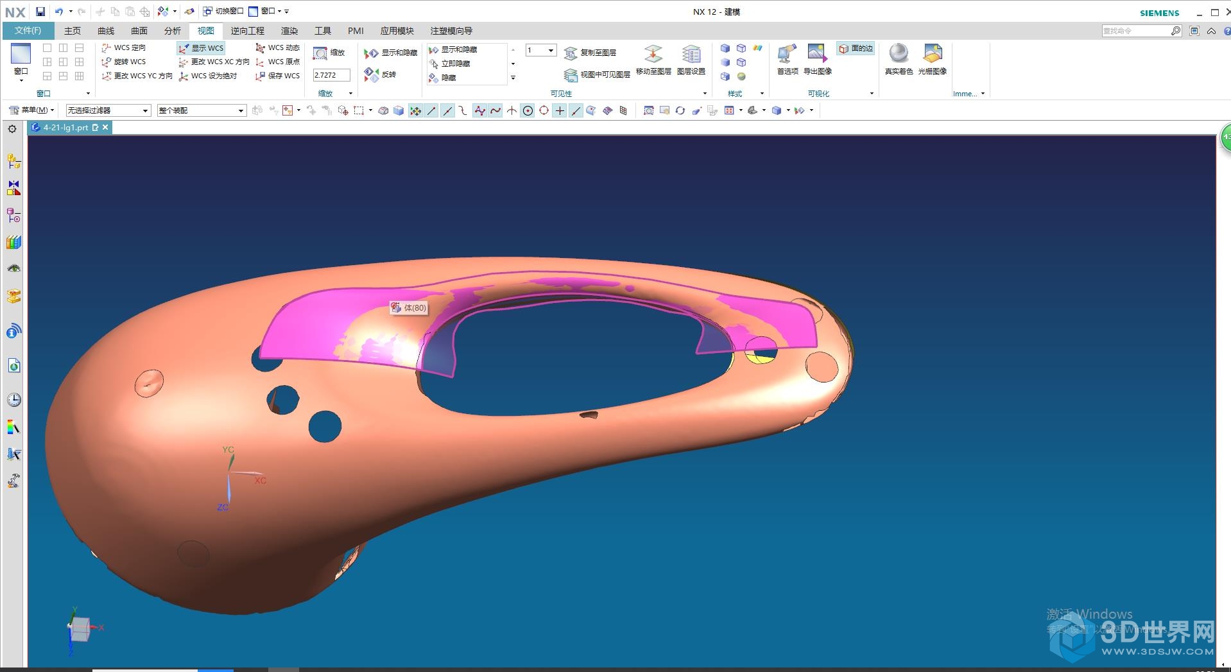Click the resource bar options gear icon

(x=12, y=129)
